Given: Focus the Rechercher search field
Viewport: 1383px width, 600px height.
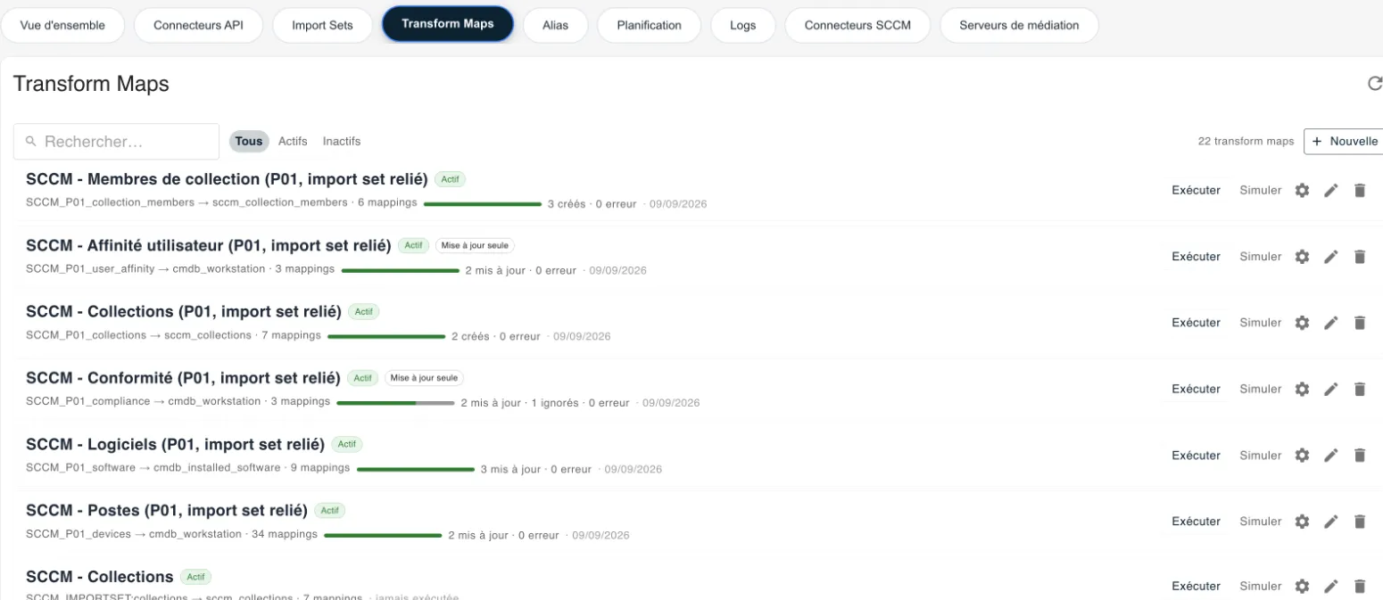Looking at the screenshot, I should coord(116,141).
